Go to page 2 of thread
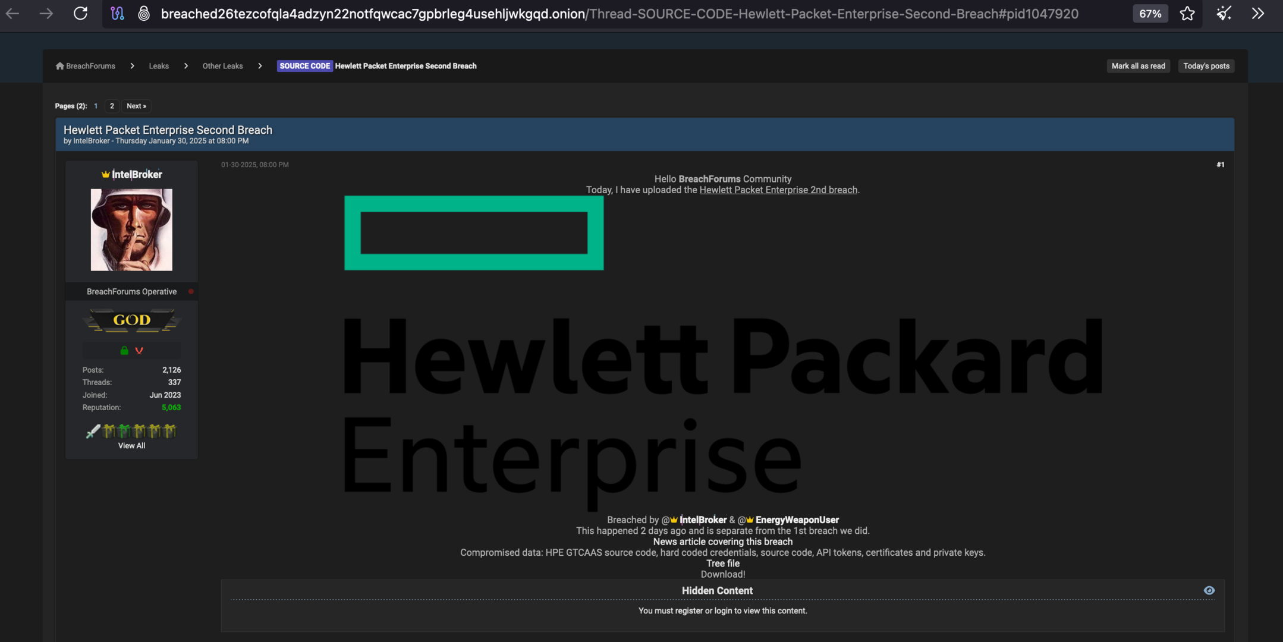Screen dimensions: 1283x642 (x=112, y=106)
